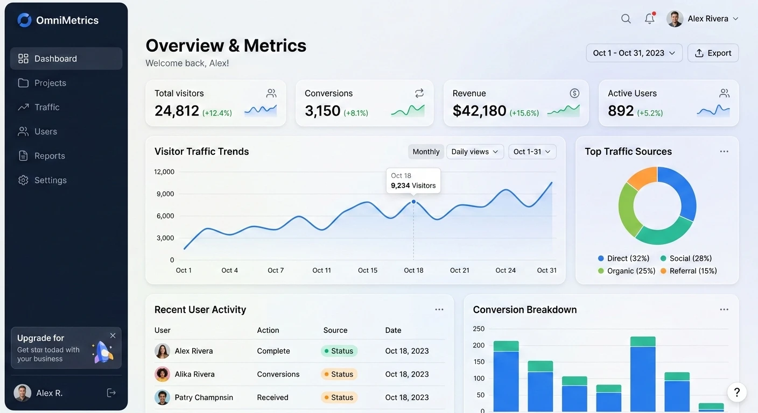Click the search magnifier icon
Viewport: 758px width, 413px height.
[x=626, y=19]
